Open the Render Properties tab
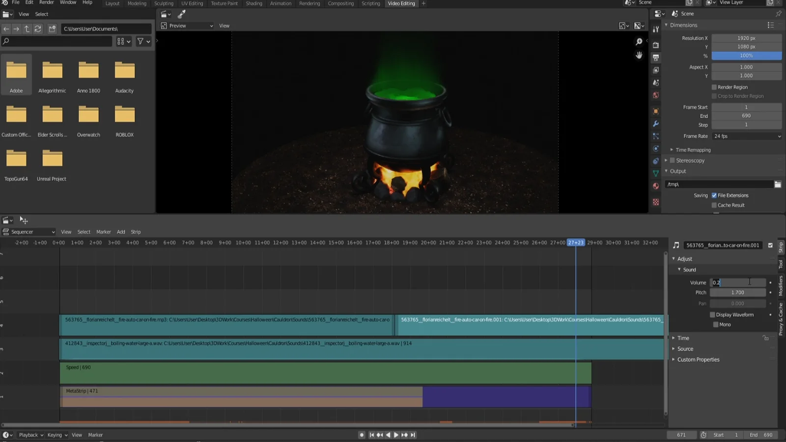Viewport: 786px width, 442px height. [x=656, y=44]
